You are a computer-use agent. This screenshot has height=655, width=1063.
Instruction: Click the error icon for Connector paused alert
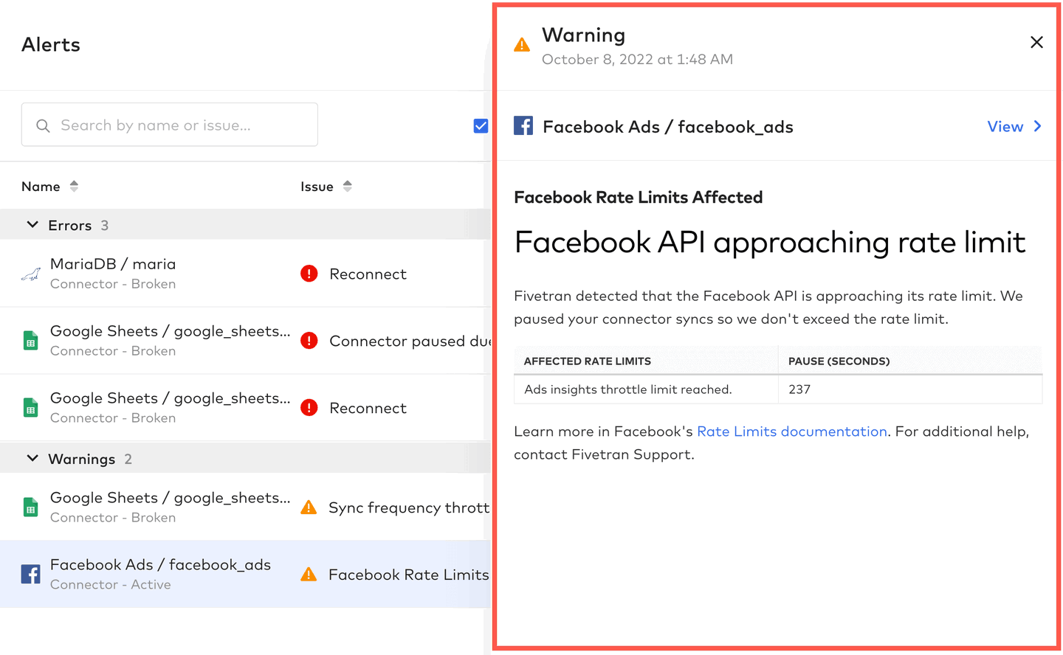click(x=309, y=341)
